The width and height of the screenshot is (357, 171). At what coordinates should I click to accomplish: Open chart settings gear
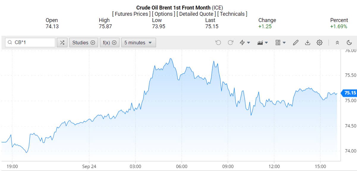tap(320, 43)
